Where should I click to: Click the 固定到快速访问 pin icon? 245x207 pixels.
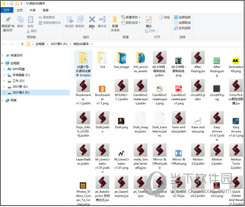[8, 19]
